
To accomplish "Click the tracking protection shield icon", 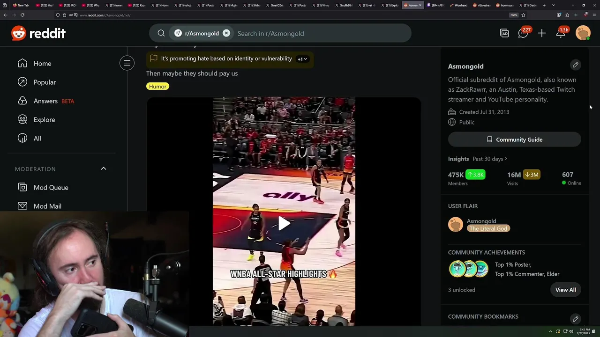I will (x=58, y=15).
